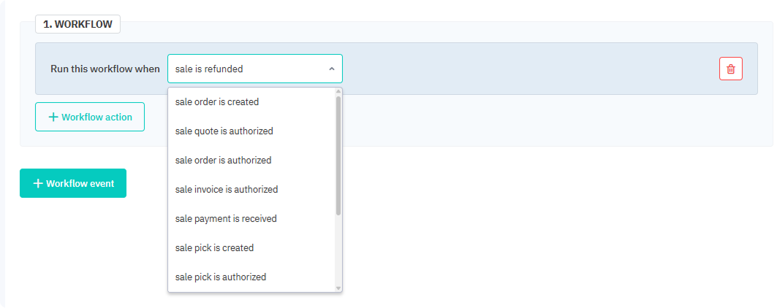Pick 'sale pick is authorized' from dropdown
This screenshot has height=308, width=777.
pos(221,277)
